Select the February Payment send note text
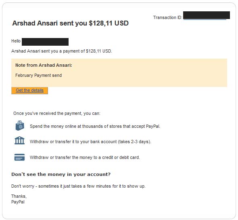Viewport: 238px width, 220px height. pyautogui.click(x=39, y=75)
